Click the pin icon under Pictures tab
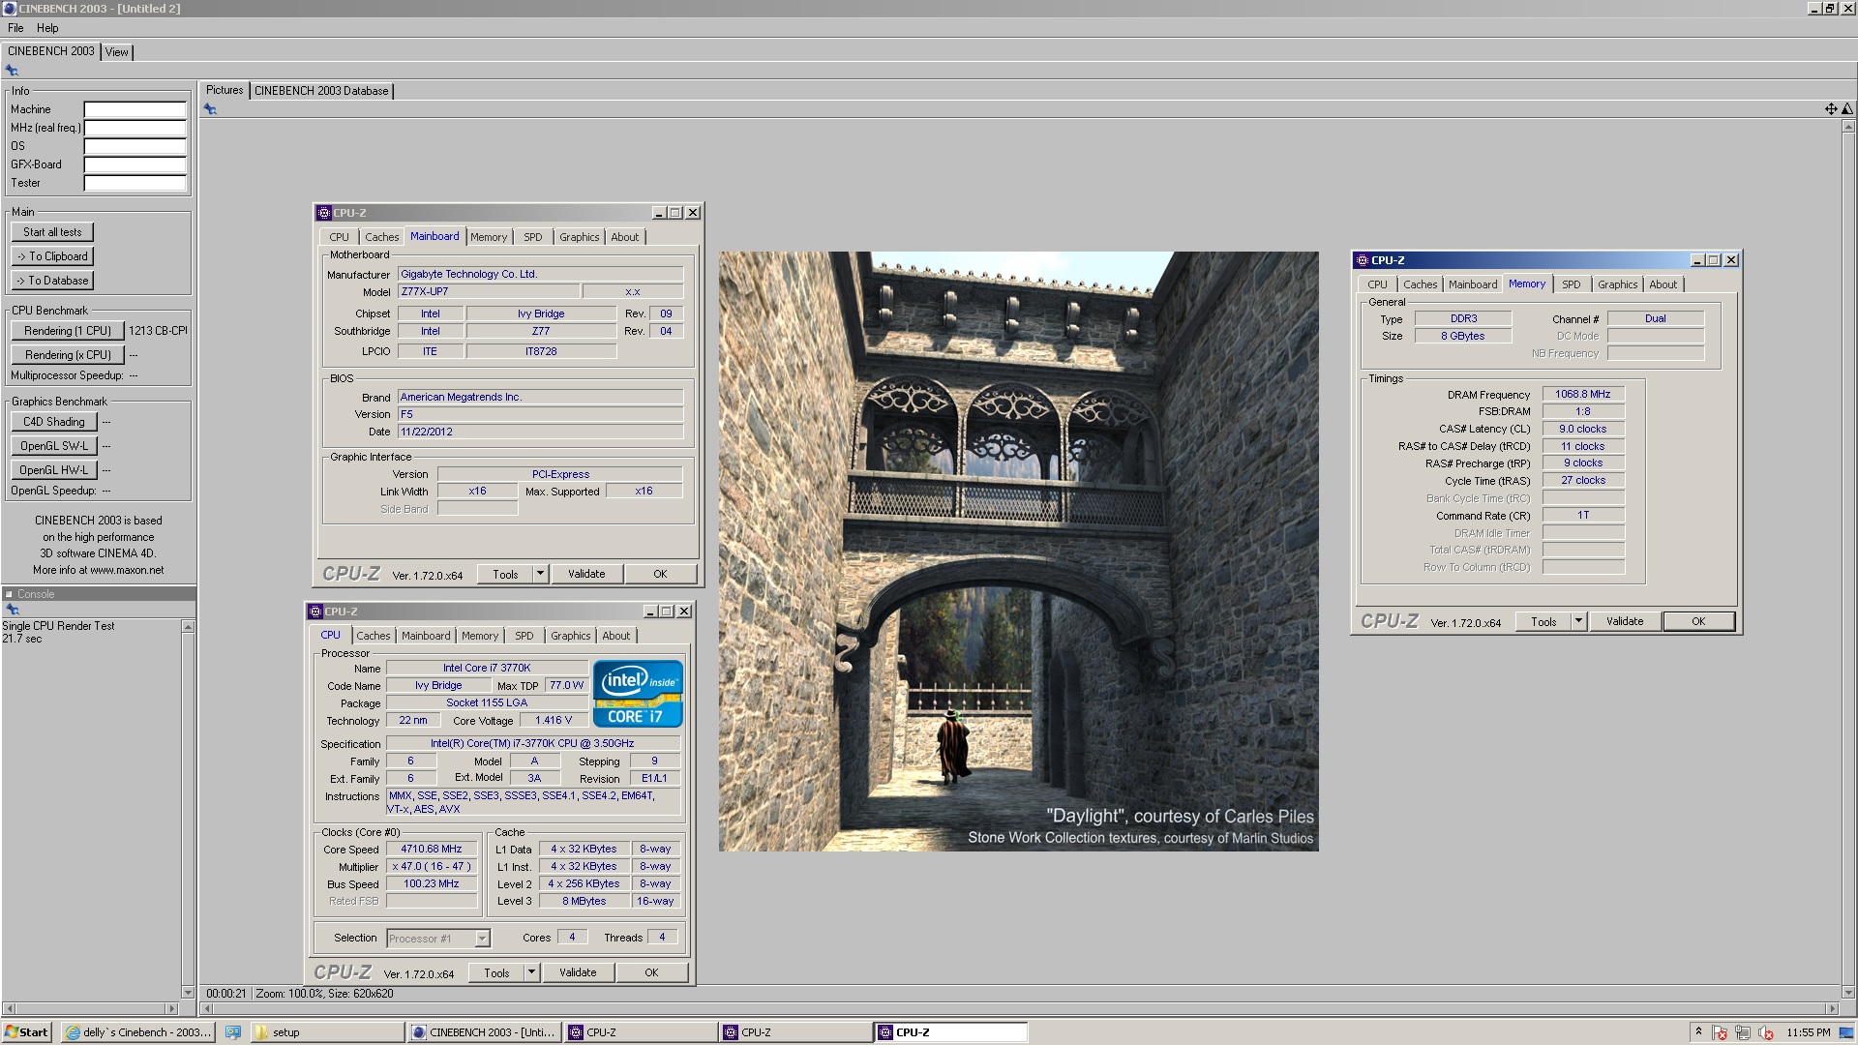The width and height of the screenshot is (1858, 1045). click(x=210, y=109)
